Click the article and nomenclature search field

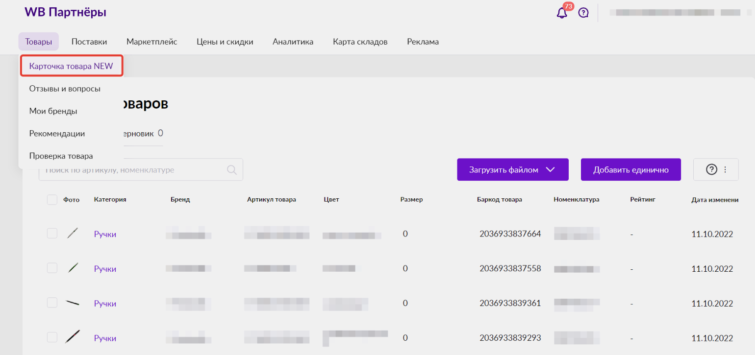tap(141, 170)
